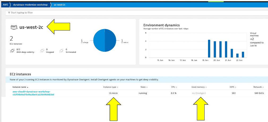Click the 'Start typing to filter' field
This screenshot has height=122, width=268.
point(133,12)
